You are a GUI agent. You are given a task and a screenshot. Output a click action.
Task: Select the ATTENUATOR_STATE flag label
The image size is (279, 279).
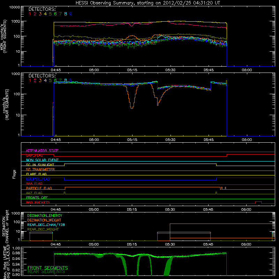click(x=42, y=151)
